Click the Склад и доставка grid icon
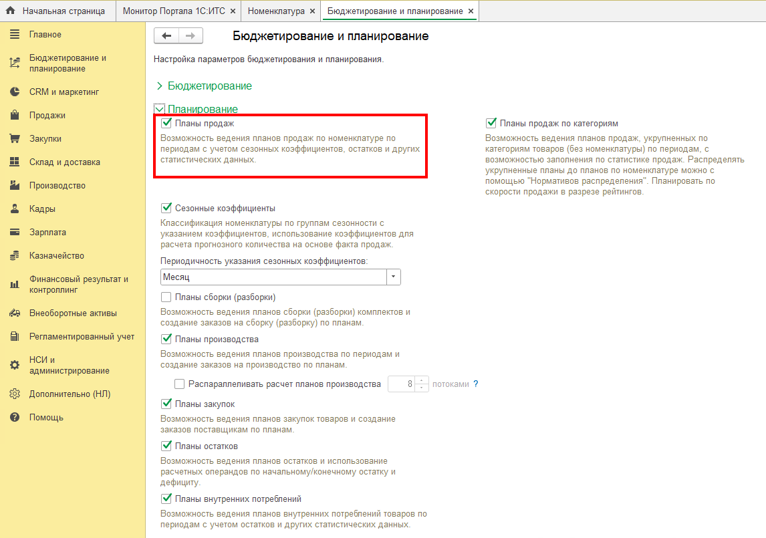766x538 pixels. click(15, 162)
